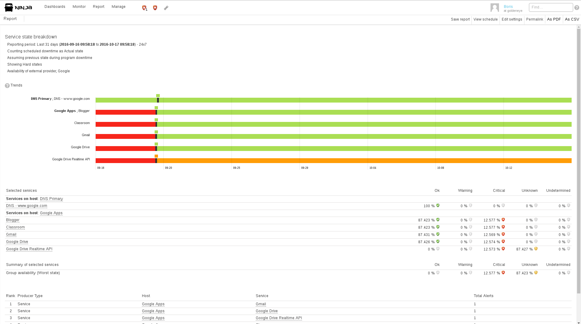
Task: Click the '87.427 %' Unknown value for Realtime API
Action: pos(524,249)
